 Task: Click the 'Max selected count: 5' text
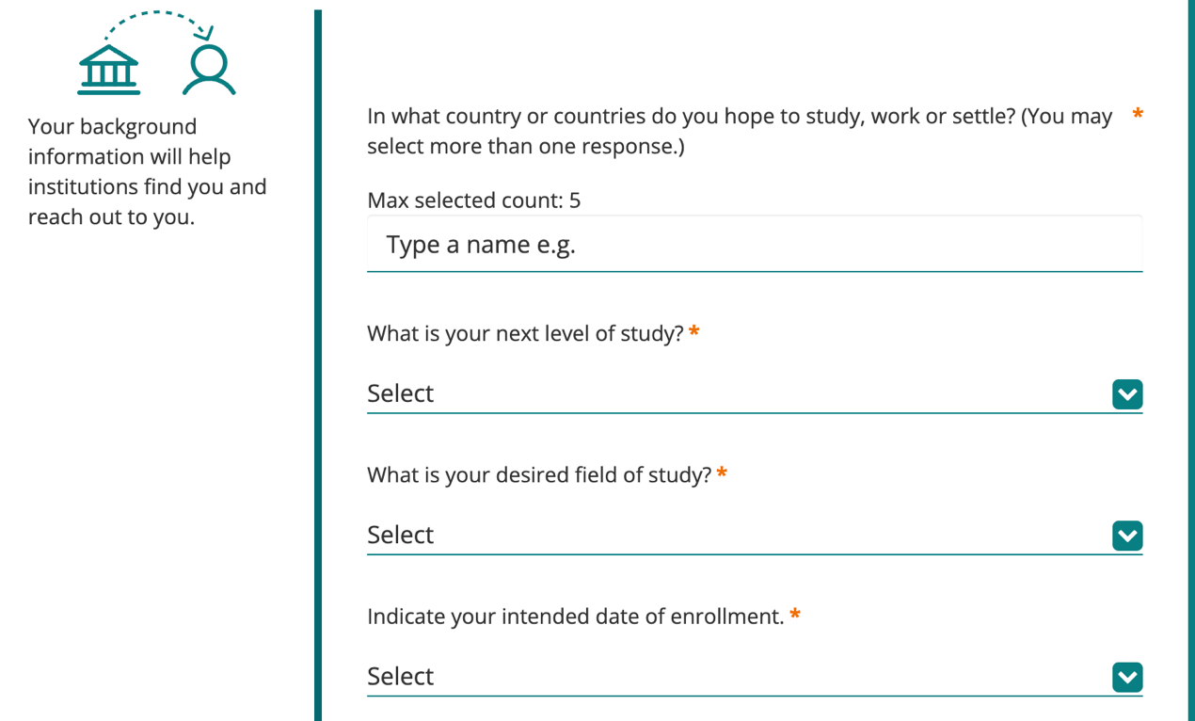473,200
